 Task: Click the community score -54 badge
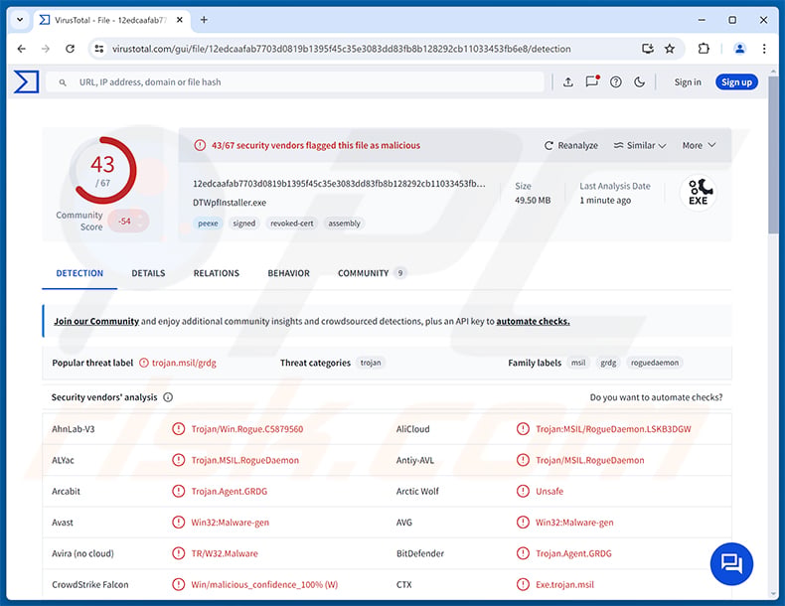click(127, 222)
